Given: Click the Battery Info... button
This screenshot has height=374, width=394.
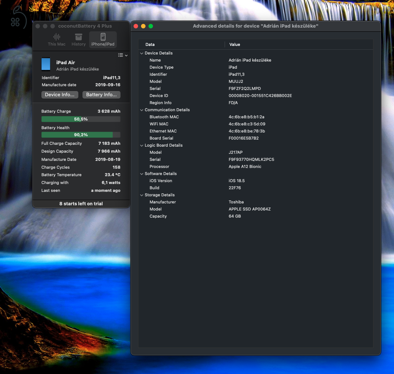Looking at the screenshot, I should [101, 95].
